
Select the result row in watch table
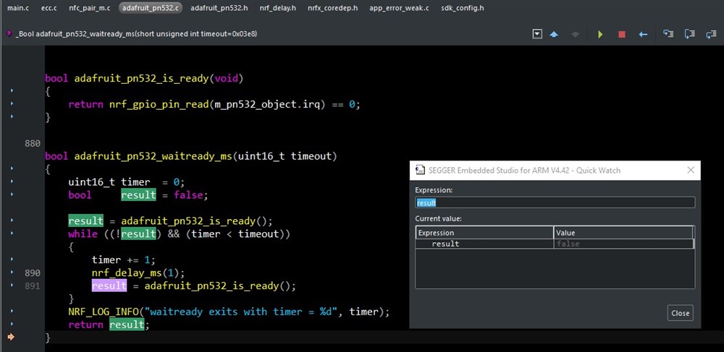click(555, 244)
